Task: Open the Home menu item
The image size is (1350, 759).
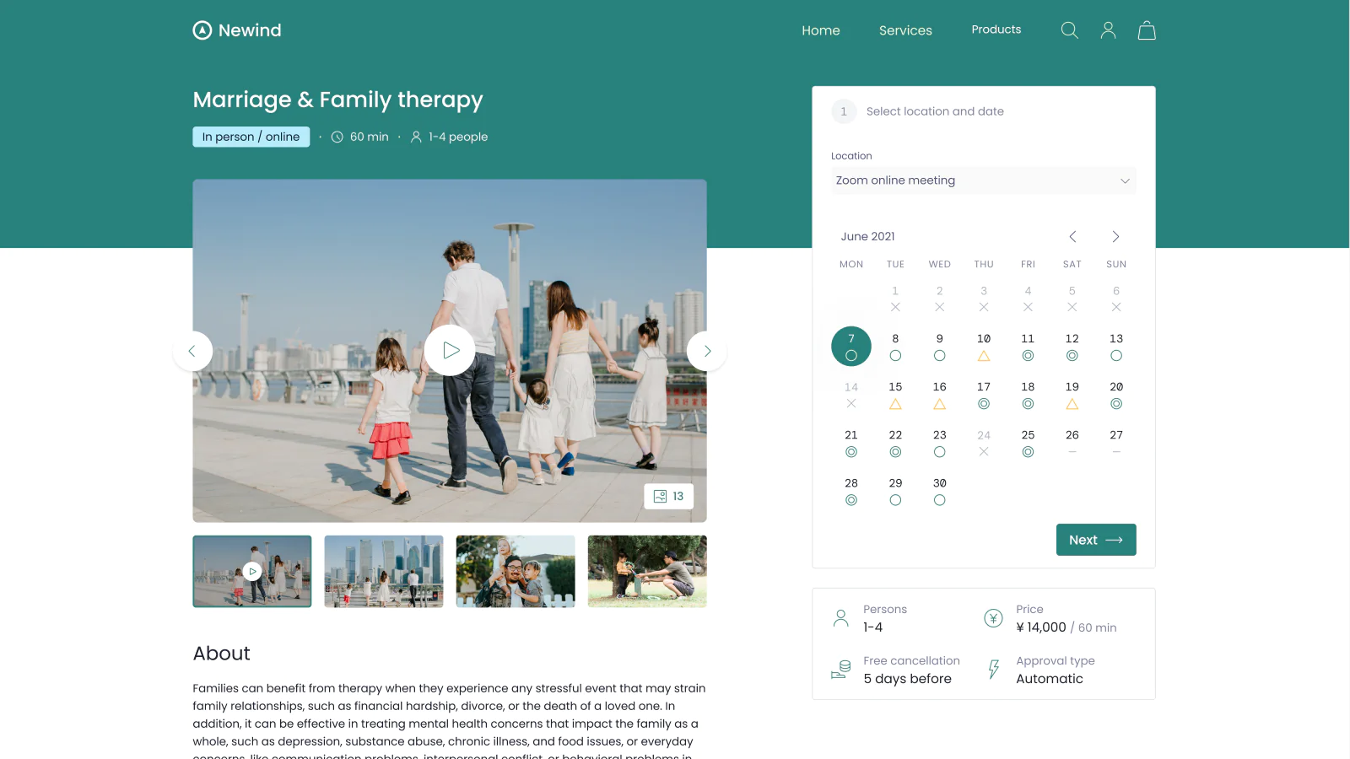Action: coord(821,30)
